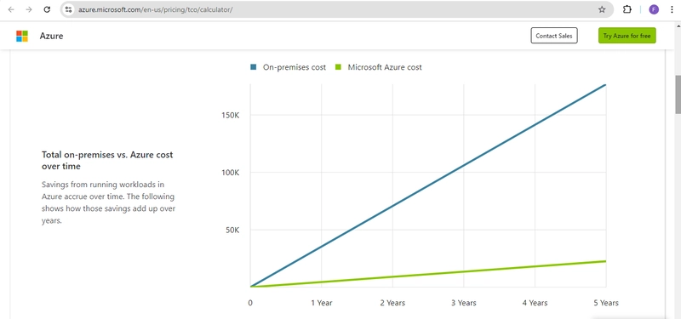
Task: Open the Chrome three-dot menu
Action: click(x=671, y=9)
